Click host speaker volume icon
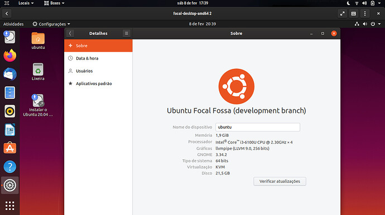 pos(364,3)
